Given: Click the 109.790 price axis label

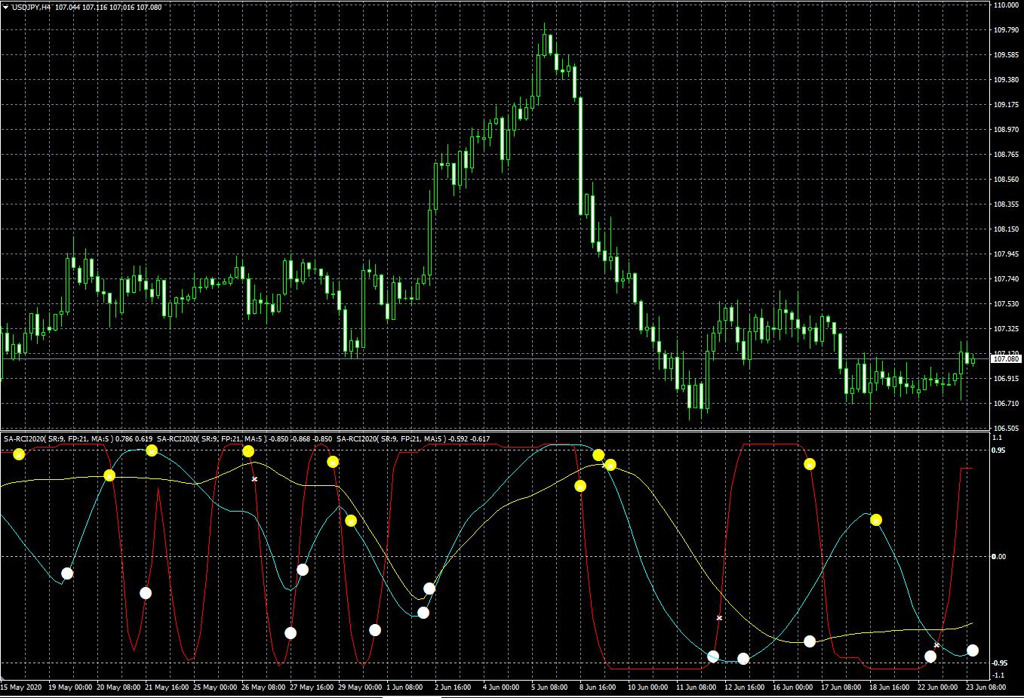Looking at the screenshot, I should pyautogui.click(x=1006, y=30).
